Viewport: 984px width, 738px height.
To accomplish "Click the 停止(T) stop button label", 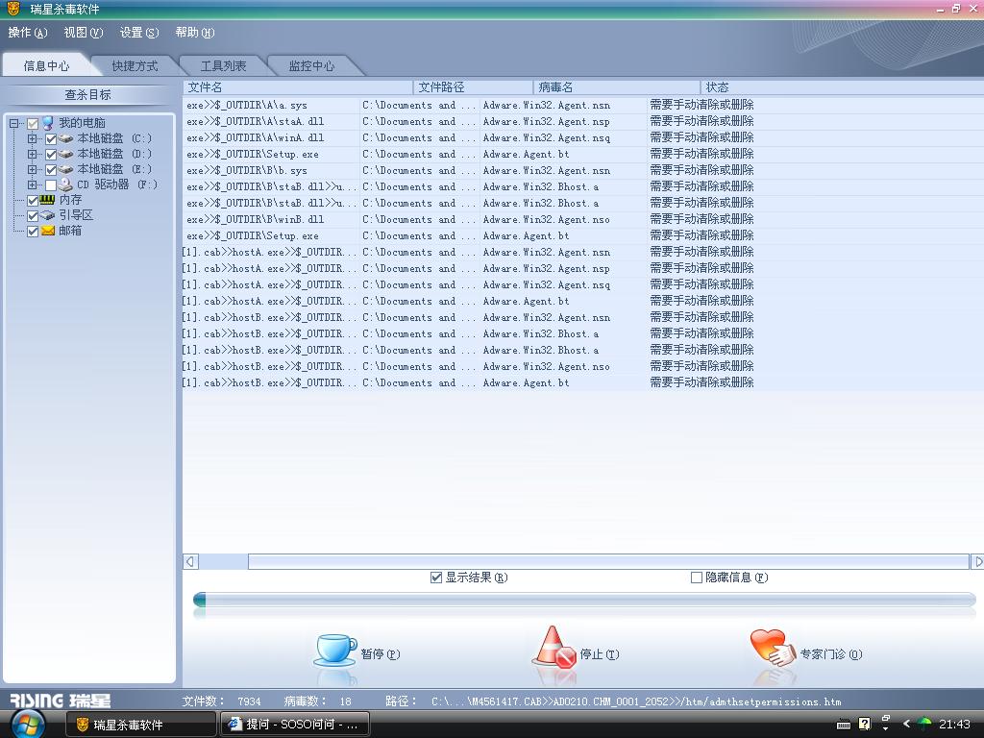I will [x=600, y=653].
